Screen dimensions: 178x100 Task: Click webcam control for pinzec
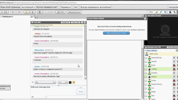(x=174, y=77)
